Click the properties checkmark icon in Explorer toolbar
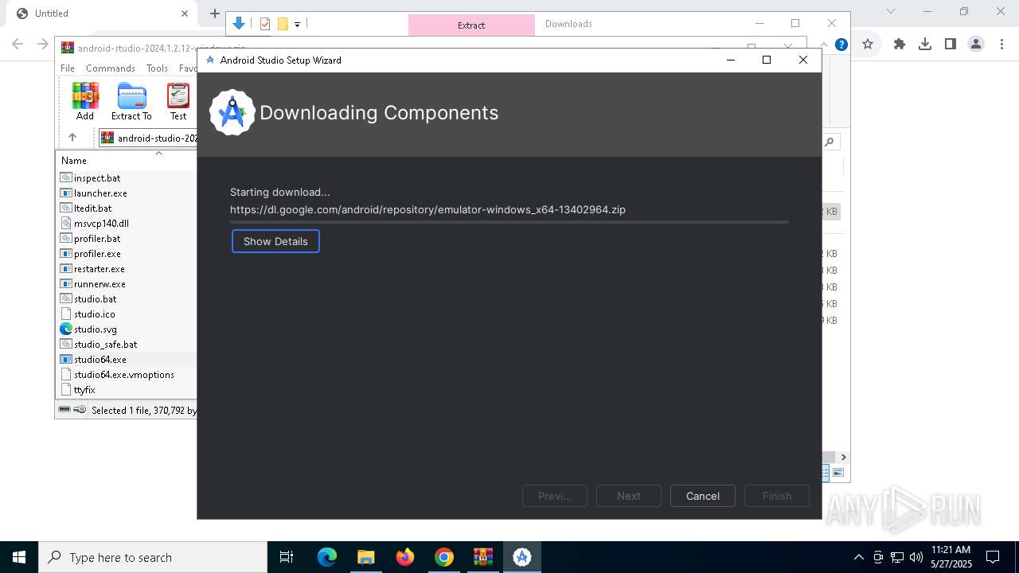Image resolution: width=1019 pixels, height=573 pixels. point(265,24)
